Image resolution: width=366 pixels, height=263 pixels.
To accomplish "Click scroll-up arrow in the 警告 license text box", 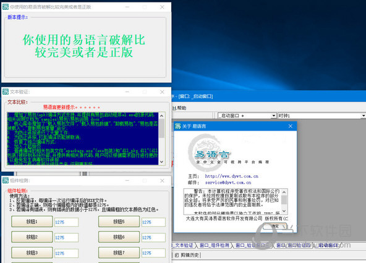I will click(x=284, y=192).
